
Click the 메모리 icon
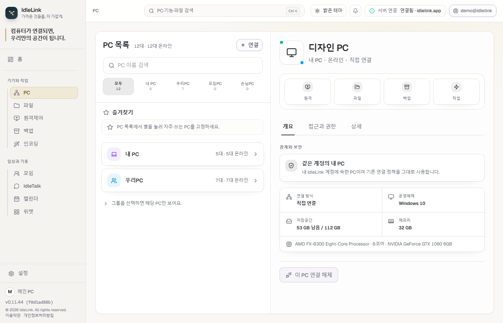(x=391, y=221)
